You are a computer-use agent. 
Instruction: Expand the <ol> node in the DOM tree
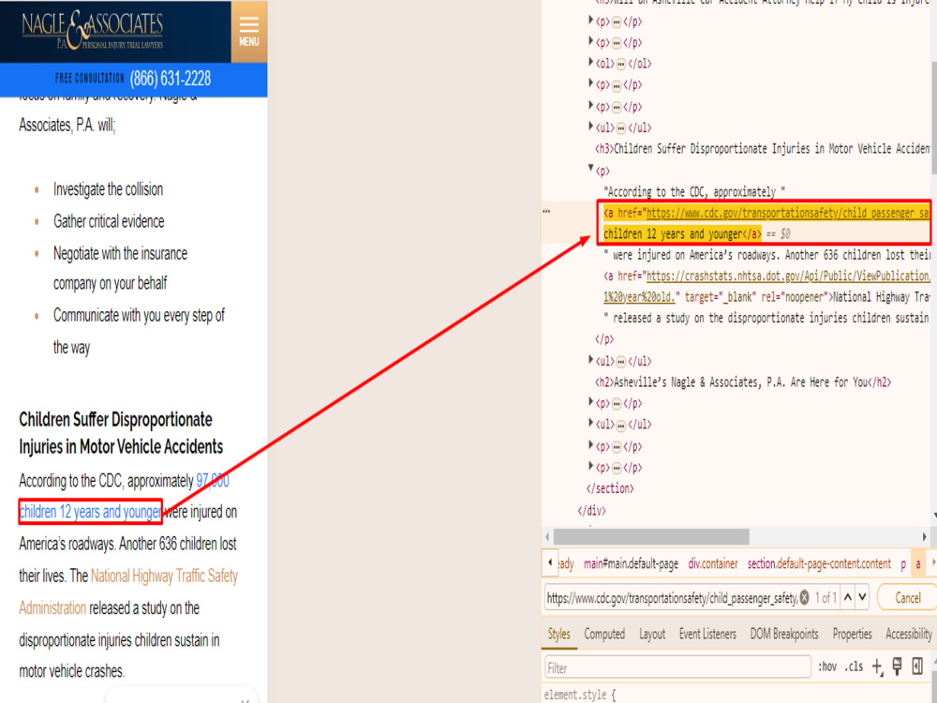tap(591, 62)
